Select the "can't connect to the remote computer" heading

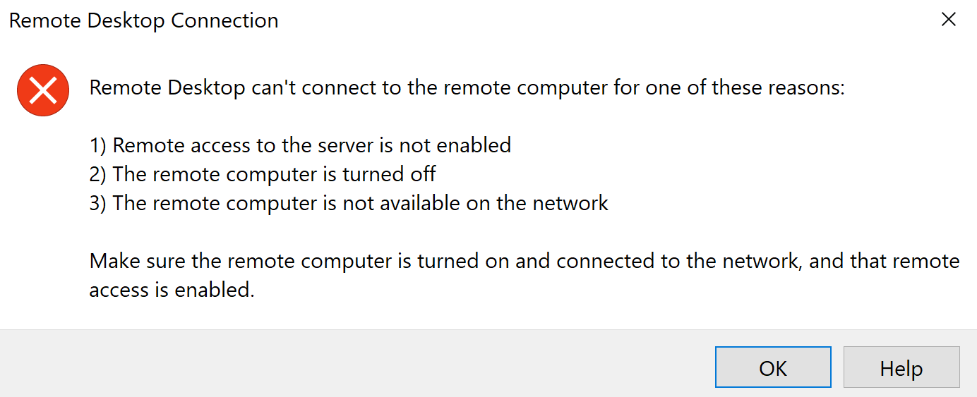coord(467,88)
